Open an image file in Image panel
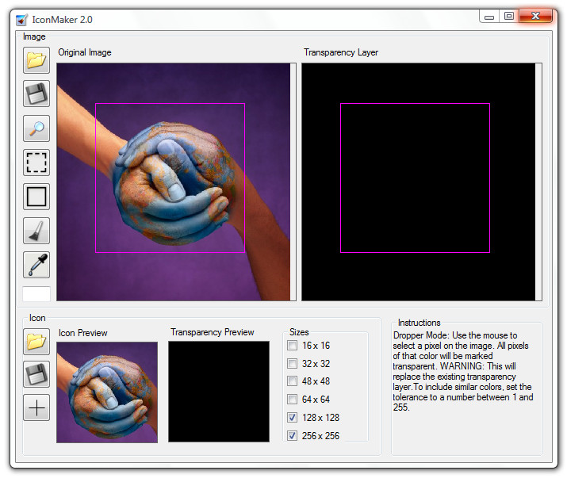The image size is (567, 482). (x=36, y=60)
